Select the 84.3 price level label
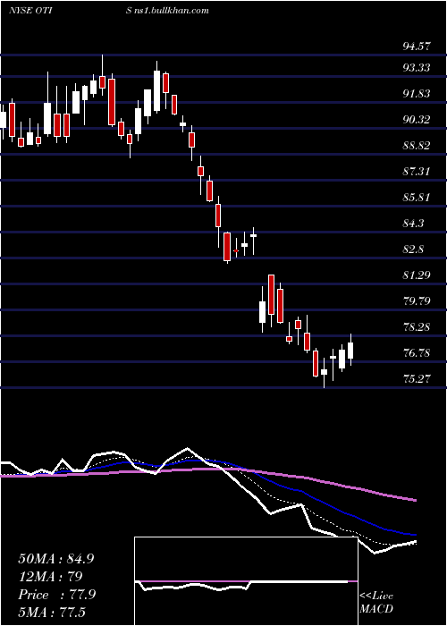 coord(413,224)
